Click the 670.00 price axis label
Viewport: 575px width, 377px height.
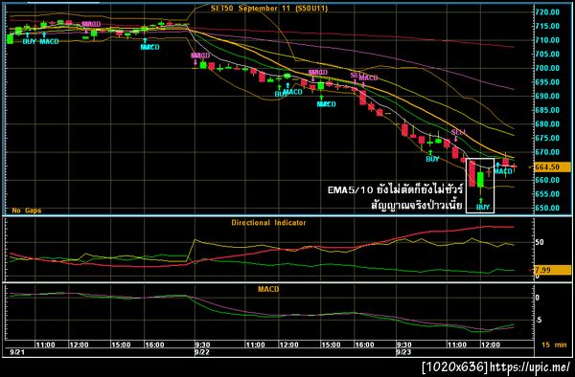tap(547, 152)
